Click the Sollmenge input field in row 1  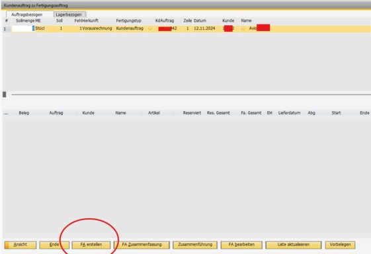(x=23, y=28)
